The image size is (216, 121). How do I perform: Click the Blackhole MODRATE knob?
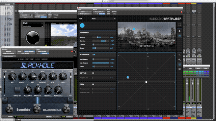point(37,90)
